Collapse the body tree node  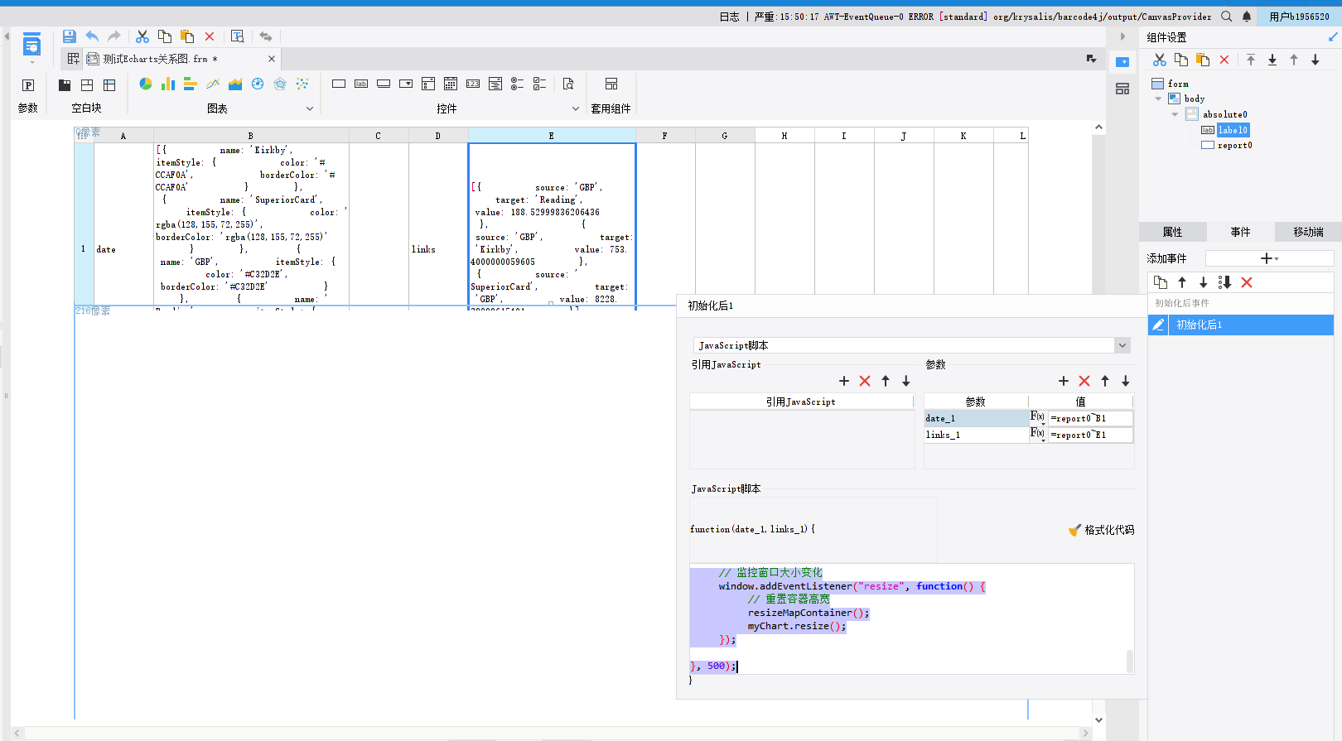[1158, 99]
